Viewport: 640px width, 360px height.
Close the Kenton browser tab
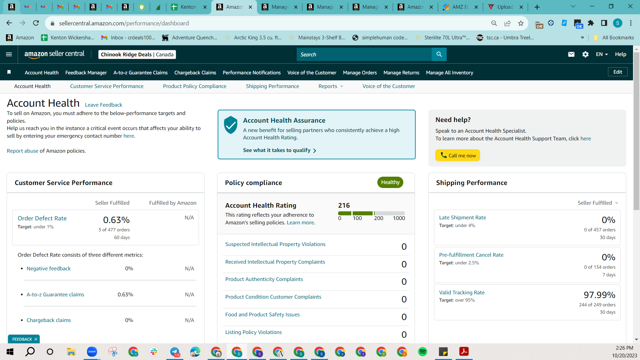pos(205,7)
